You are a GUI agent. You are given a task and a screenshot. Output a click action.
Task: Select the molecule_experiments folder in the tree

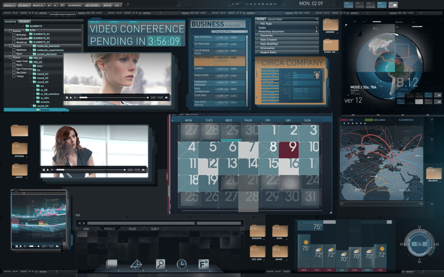tap(48, 50)
